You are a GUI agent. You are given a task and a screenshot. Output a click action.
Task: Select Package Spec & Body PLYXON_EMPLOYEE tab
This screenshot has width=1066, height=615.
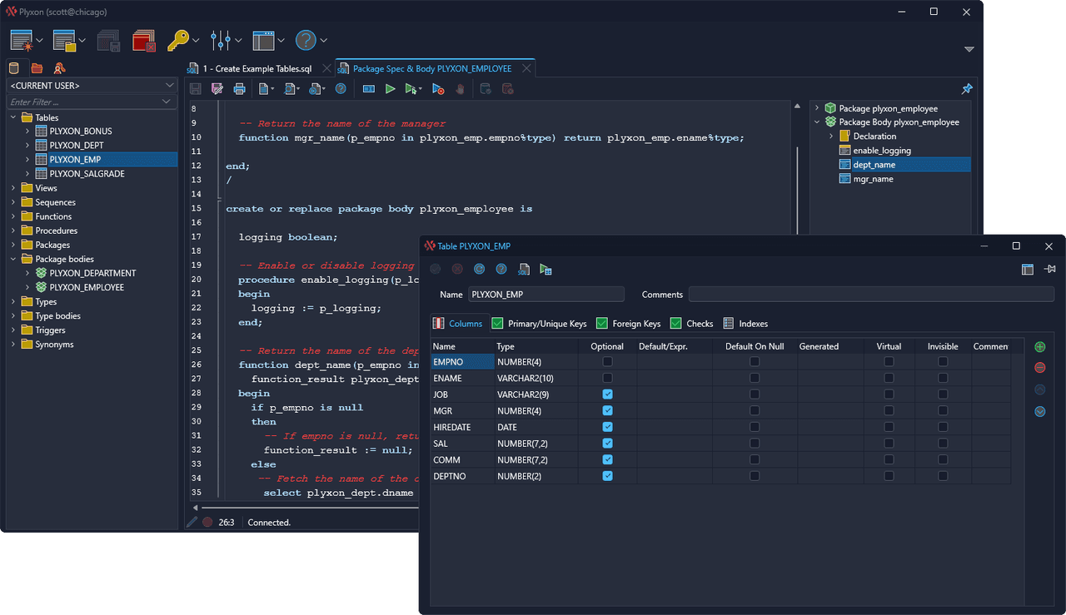435,68
